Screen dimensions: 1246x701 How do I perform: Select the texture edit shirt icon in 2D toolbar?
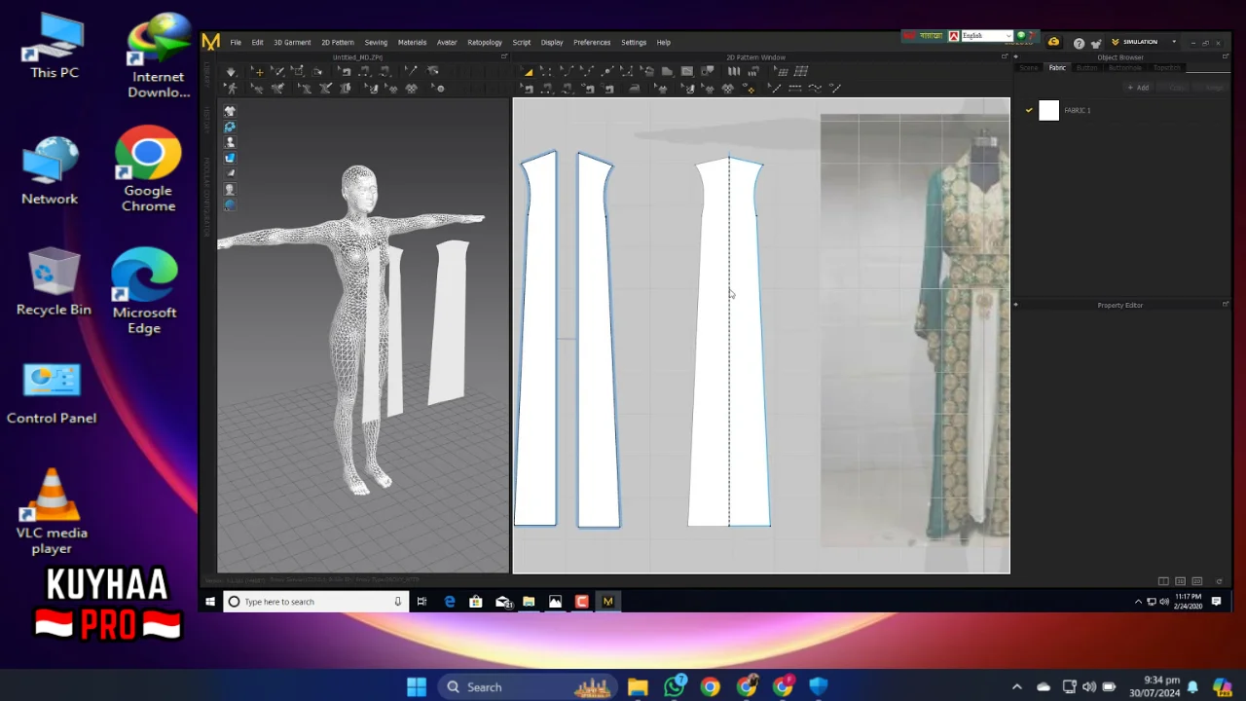tap(662, 89)
